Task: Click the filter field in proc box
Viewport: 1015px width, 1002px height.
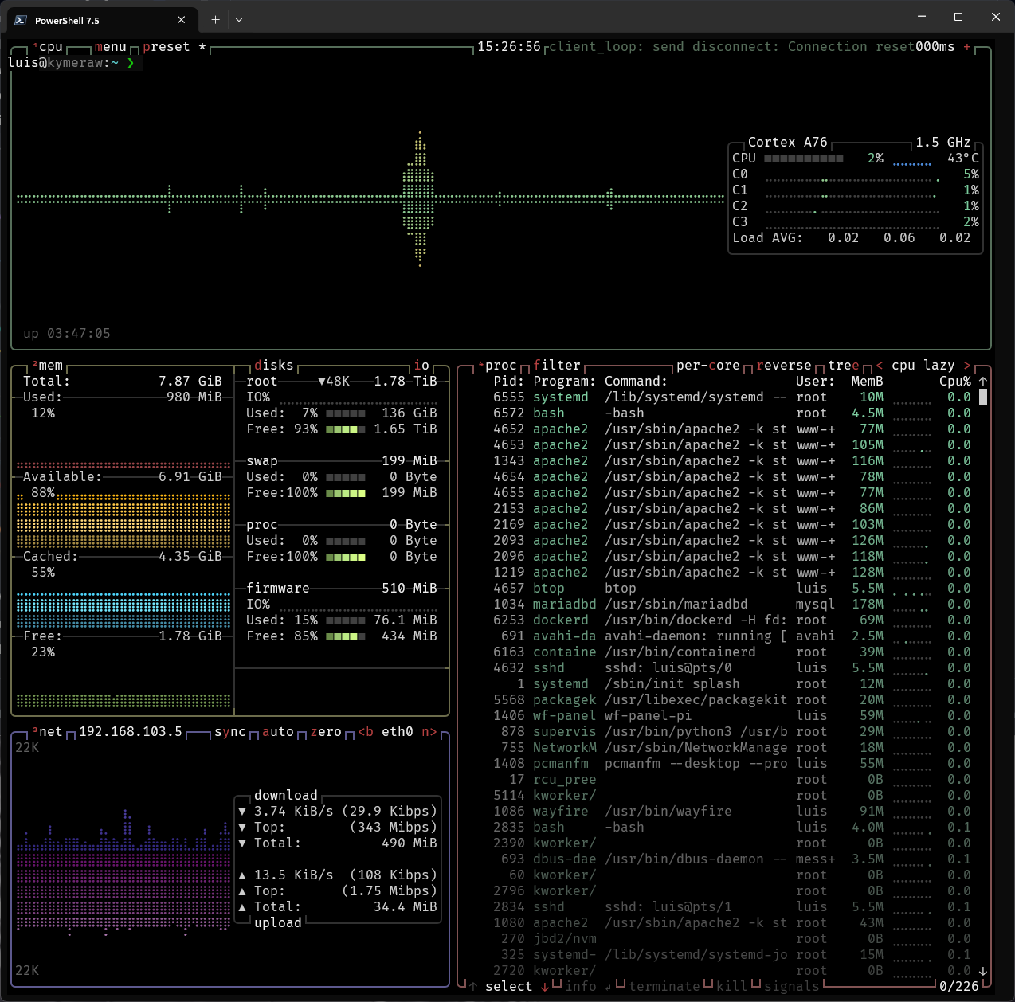Action: click(x=557, y=366)
